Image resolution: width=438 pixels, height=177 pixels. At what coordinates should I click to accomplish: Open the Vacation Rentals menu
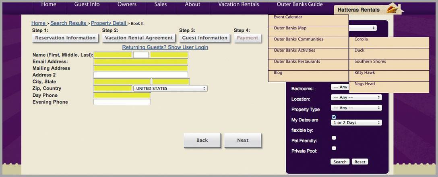coord(239,4)
